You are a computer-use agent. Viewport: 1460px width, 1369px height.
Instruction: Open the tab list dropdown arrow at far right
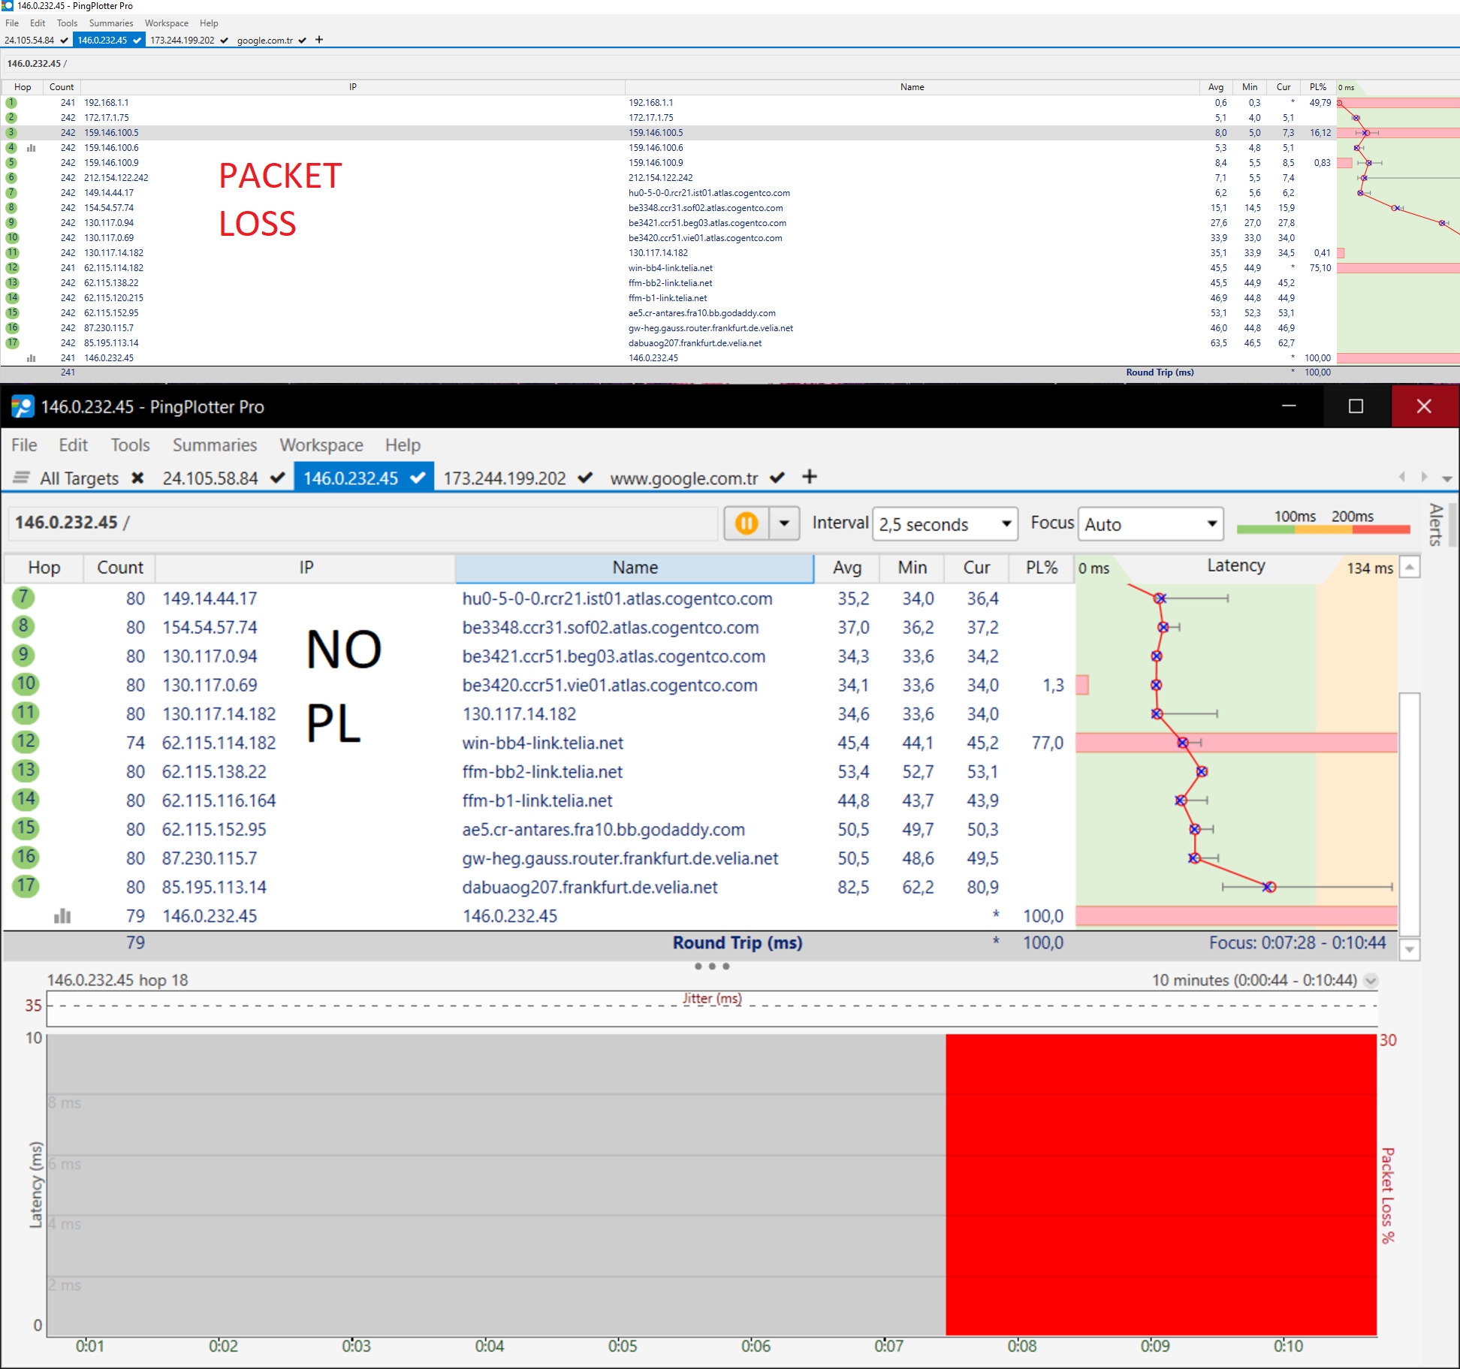tap(1446, 478)
